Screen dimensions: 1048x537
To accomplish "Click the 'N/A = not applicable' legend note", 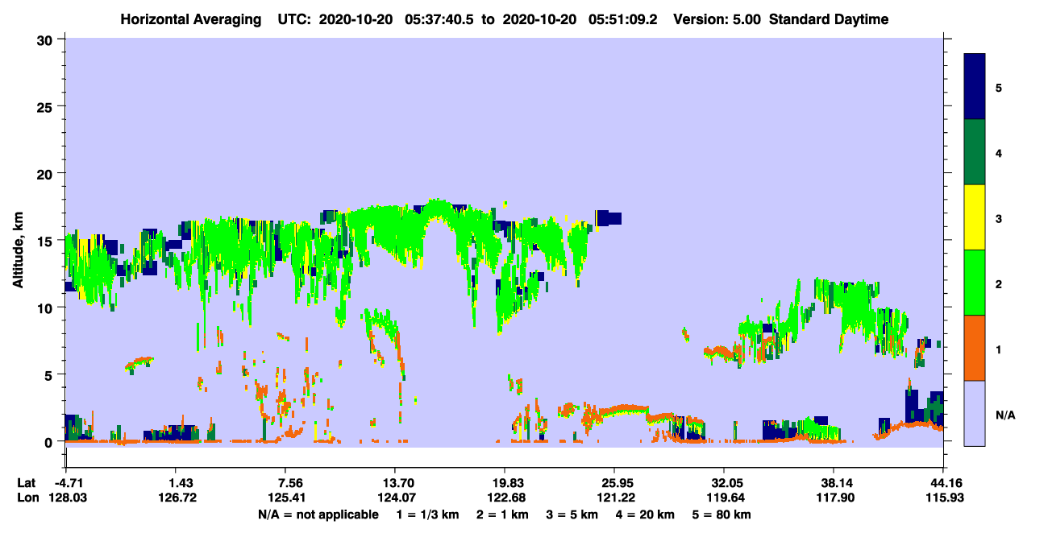I will click(x=318, y=514).
